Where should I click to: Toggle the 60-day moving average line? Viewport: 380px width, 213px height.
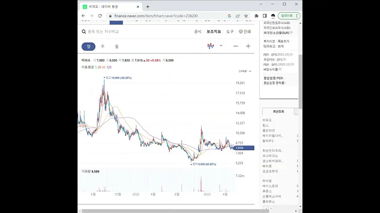tap(104, 67)
